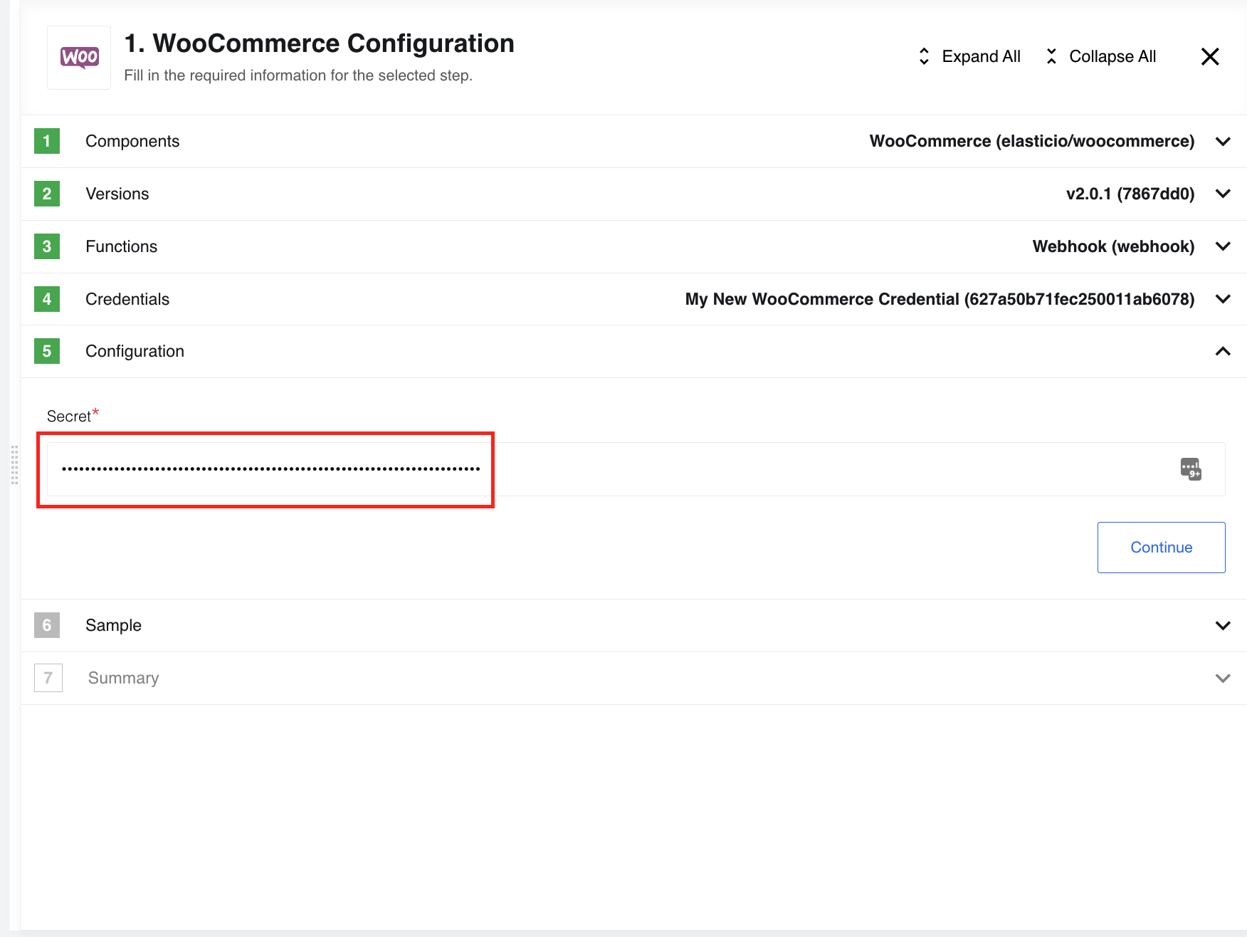Click the v2.0.1 (7867dd0) version value
1247x937 pixels.
(x=1130, y=194)
